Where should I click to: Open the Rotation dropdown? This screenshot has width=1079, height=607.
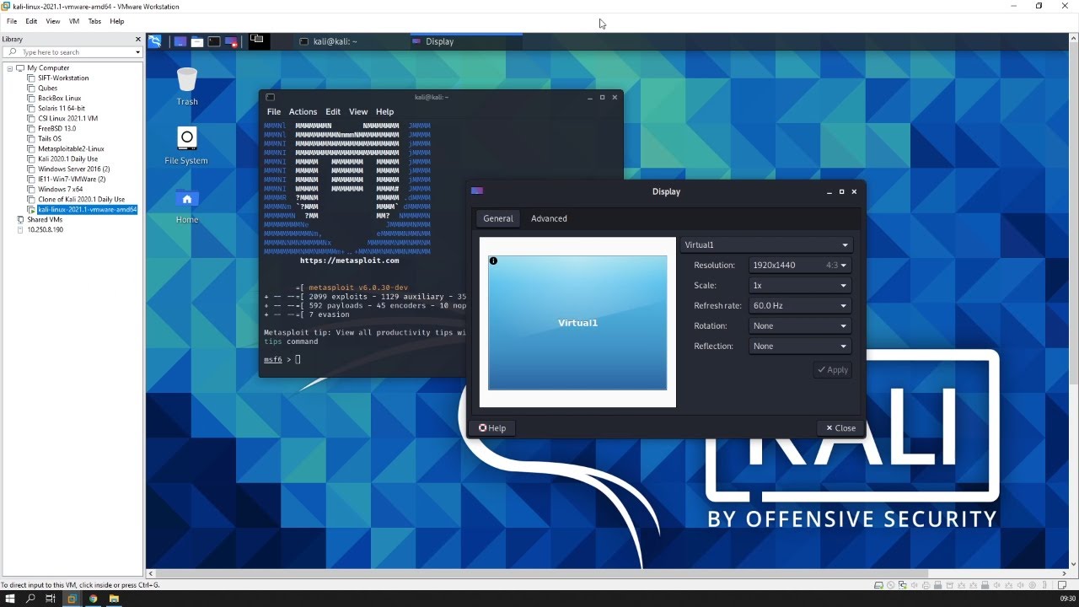[x=799, y=325]
